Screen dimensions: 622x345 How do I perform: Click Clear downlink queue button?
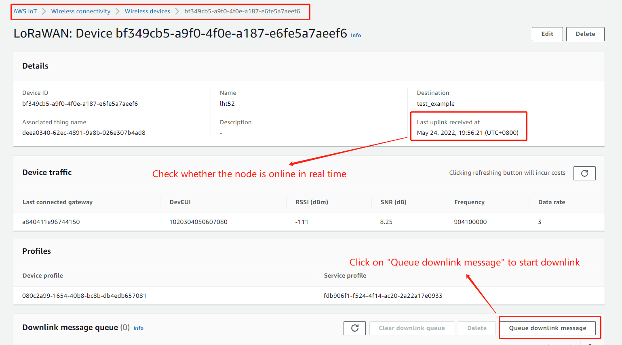click(x=411, y=328)
